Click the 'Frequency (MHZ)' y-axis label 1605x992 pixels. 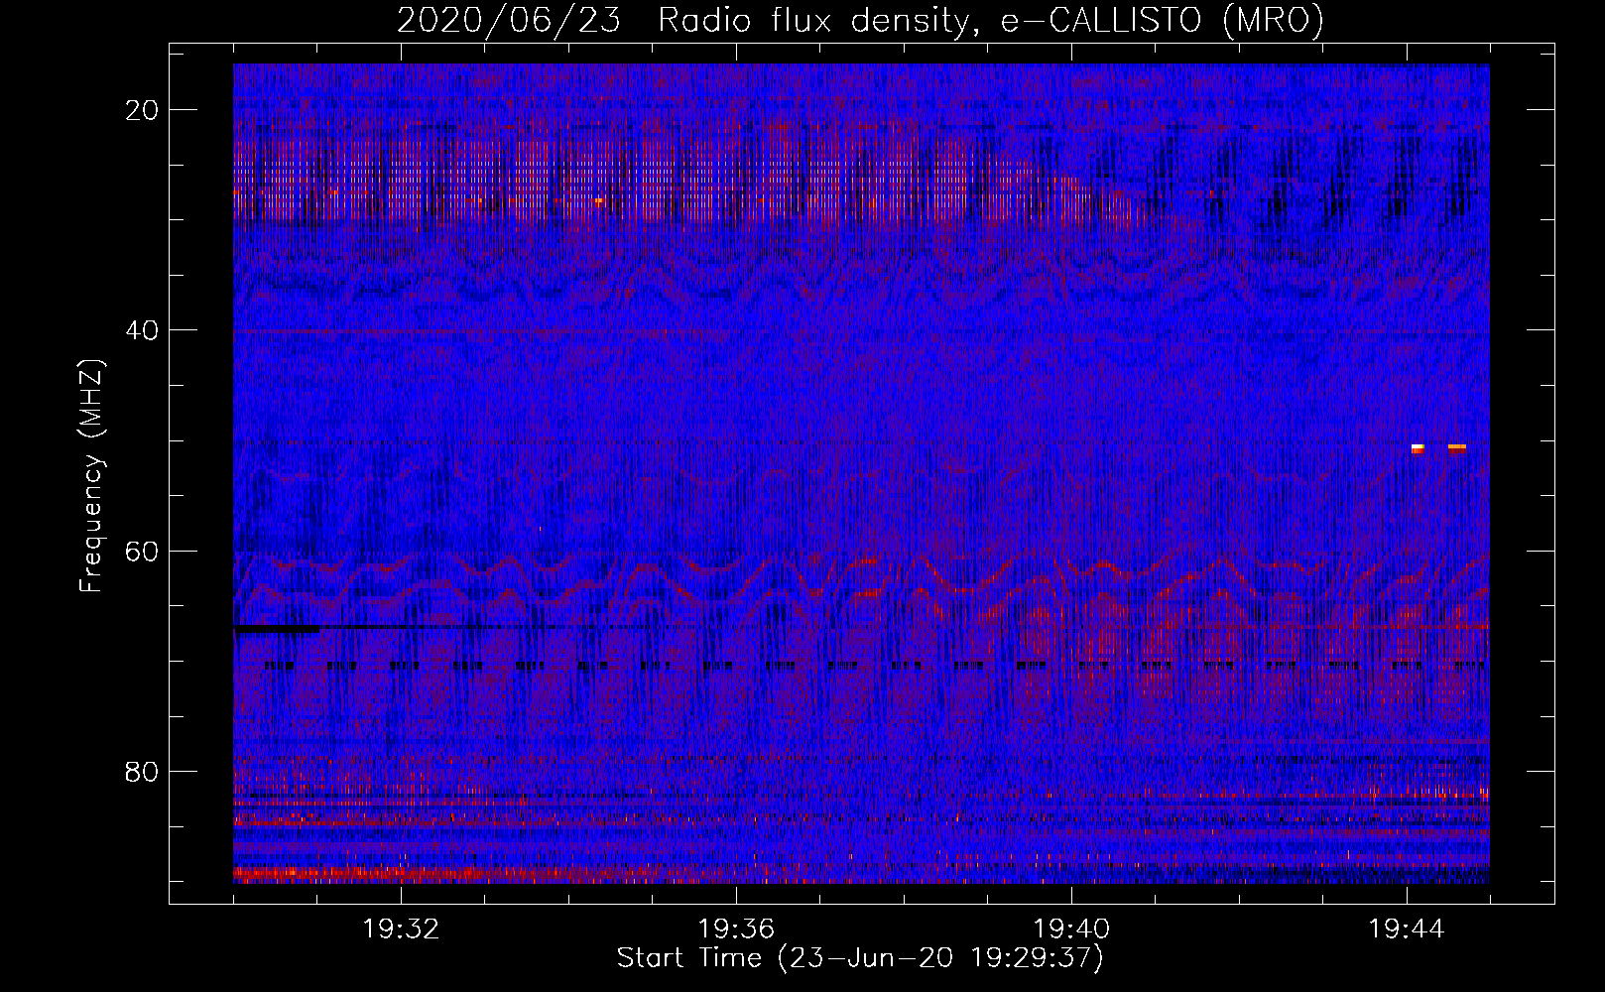(91, 476)
